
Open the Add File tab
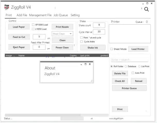(22, 15)
